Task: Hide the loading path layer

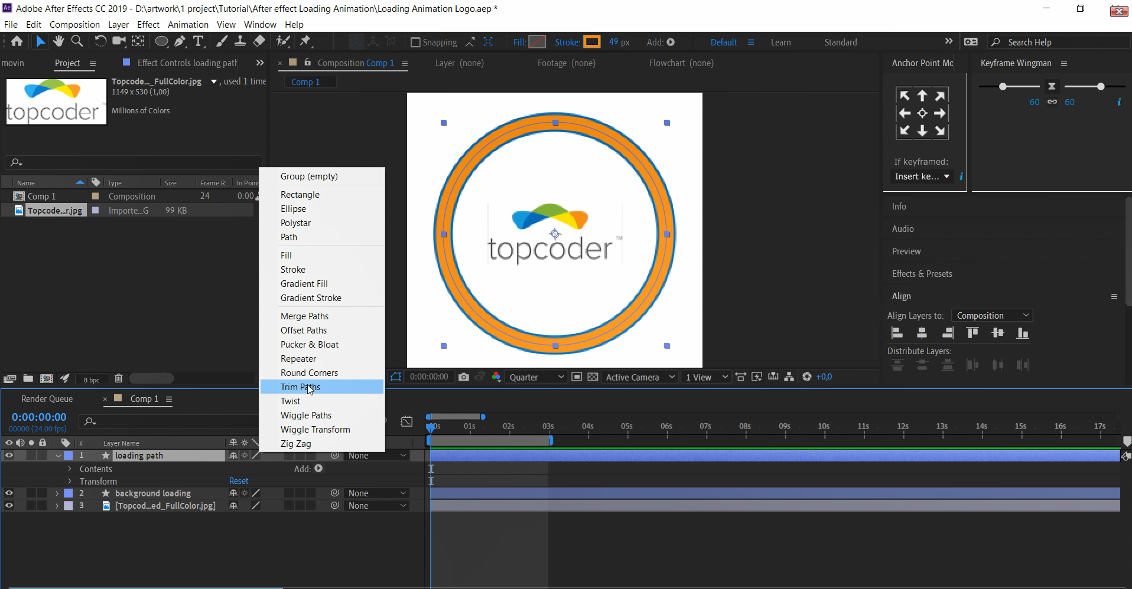Action: click(x=9, y=455)
